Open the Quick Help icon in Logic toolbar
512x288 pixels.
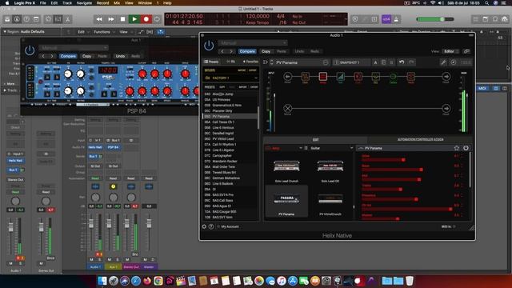26,19
